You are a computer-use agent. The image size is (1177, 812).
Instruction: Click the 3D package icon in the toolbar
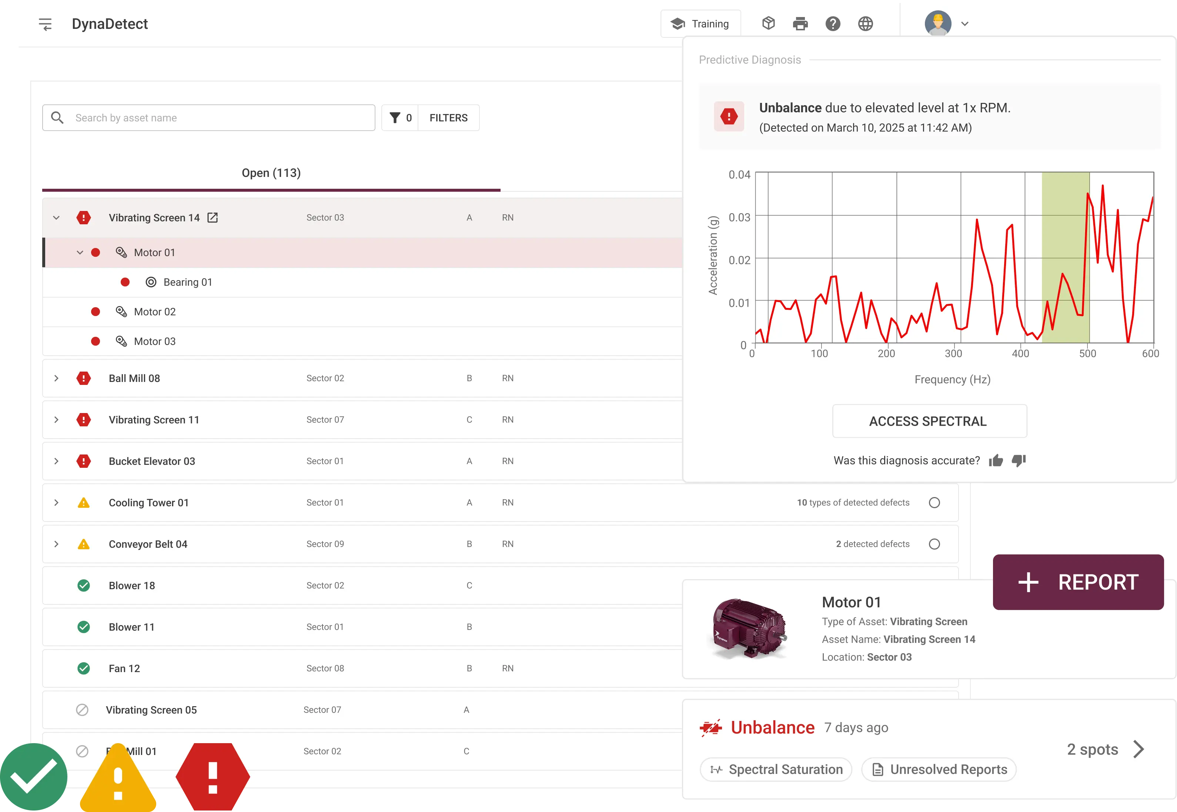click(x=768, y=23)
